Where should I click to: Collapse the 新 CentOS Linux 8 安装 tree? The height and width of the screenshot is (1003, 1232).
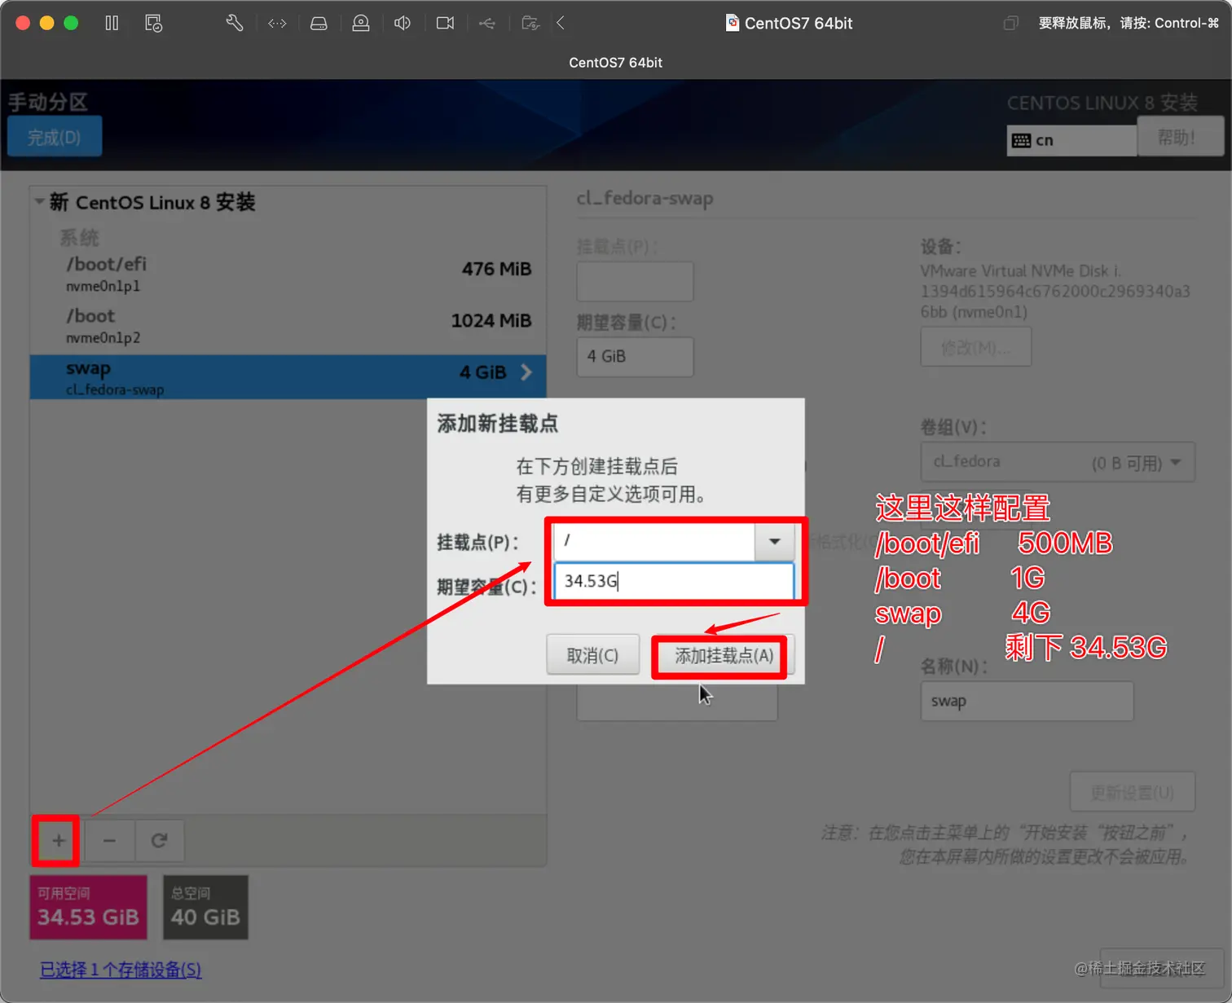point(39,201)
